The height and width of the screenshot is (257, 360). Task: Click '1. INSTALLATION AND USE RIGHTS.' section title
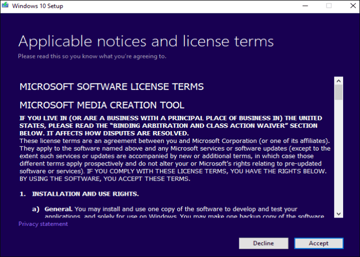pyautogui.click(x=79, y=194)
